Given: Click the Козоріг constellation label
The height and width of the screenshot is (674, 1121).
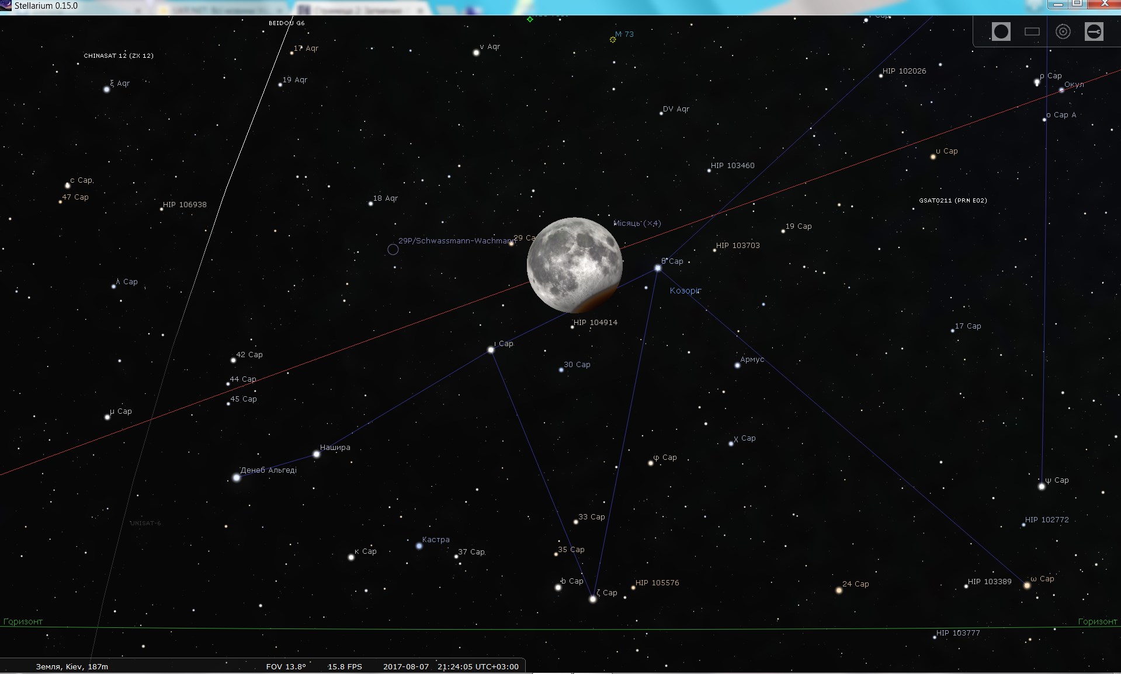Looking at the screenshot, I should (x=685, y=291).
